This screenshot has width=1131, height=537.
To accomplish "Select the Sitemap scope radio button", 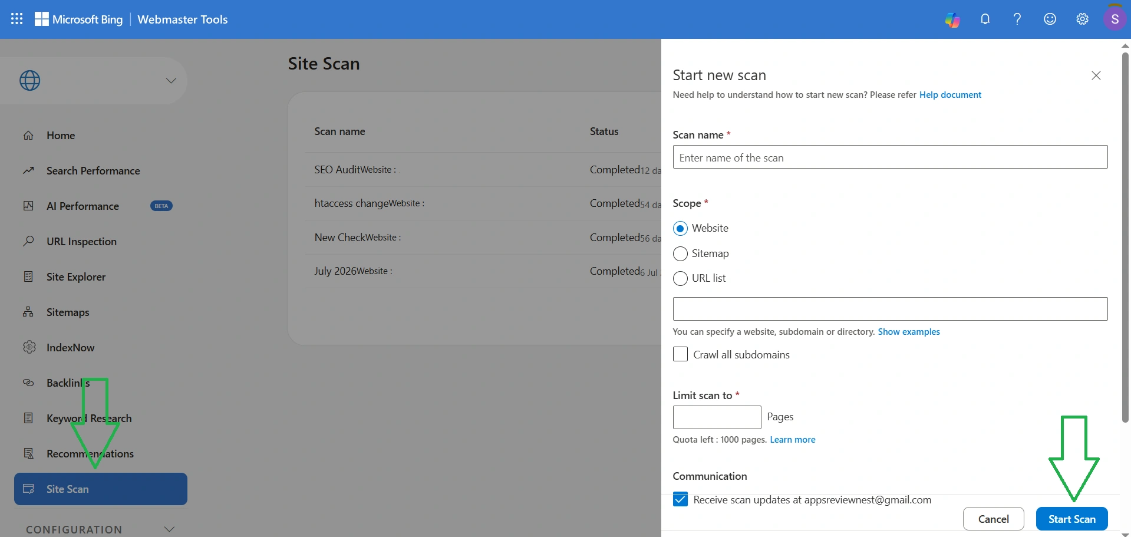I will (680, 253).
